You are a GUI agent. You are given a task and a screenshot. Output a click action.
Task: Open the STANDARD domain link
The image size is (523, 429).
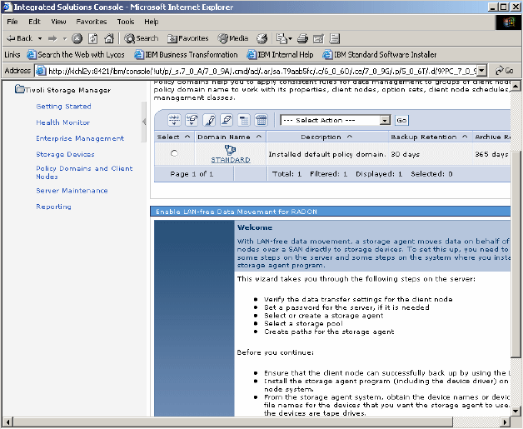(231, 160)
